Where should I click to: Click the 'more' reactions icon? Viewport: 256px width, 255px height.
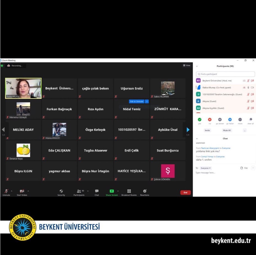240,120
